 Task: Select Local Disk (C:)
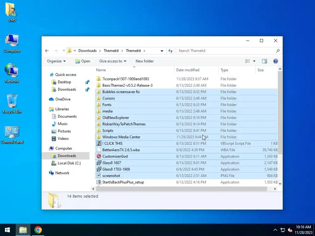(x=66, y=163)
